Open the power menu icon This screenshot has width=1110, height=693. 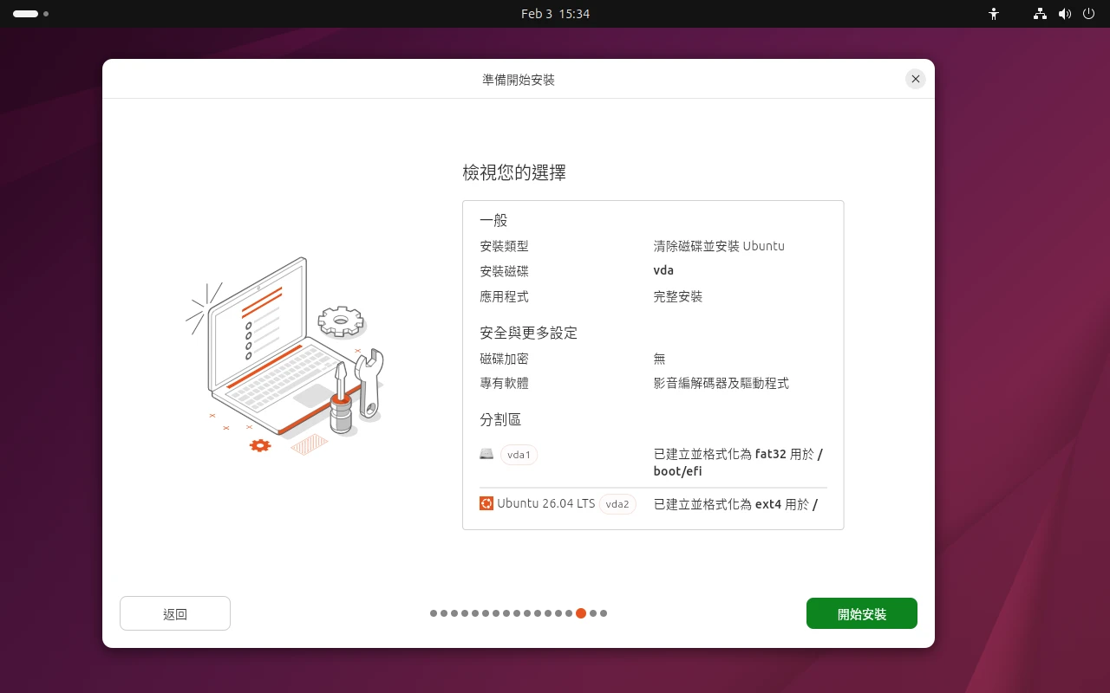click(1088, 14)
